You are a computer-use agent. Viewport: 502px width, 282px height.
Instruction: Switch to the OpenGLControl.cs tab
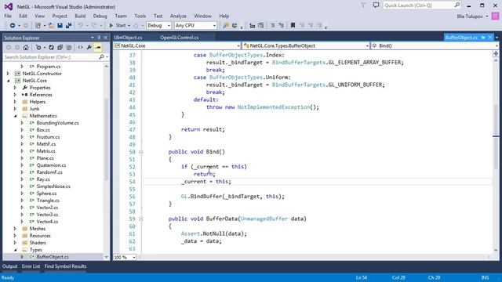pyautogui.click(x=180, y=38)
